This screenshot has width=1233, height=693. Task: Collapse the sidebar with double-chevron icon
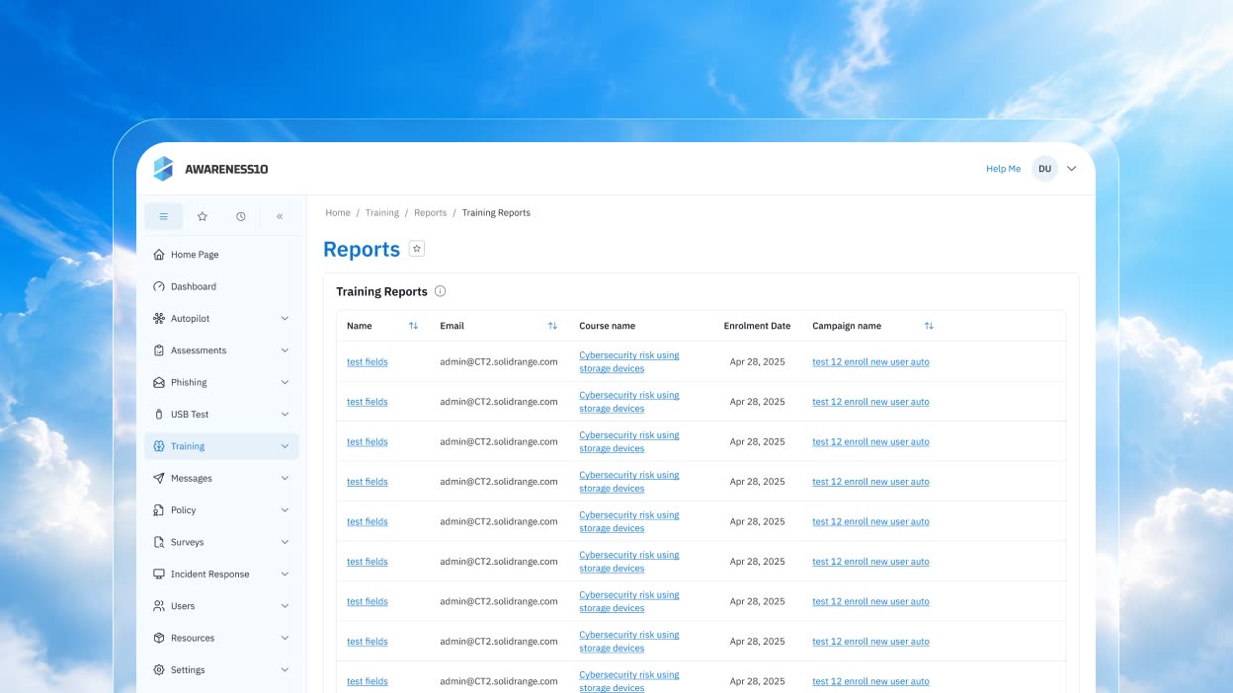[280, 216]
